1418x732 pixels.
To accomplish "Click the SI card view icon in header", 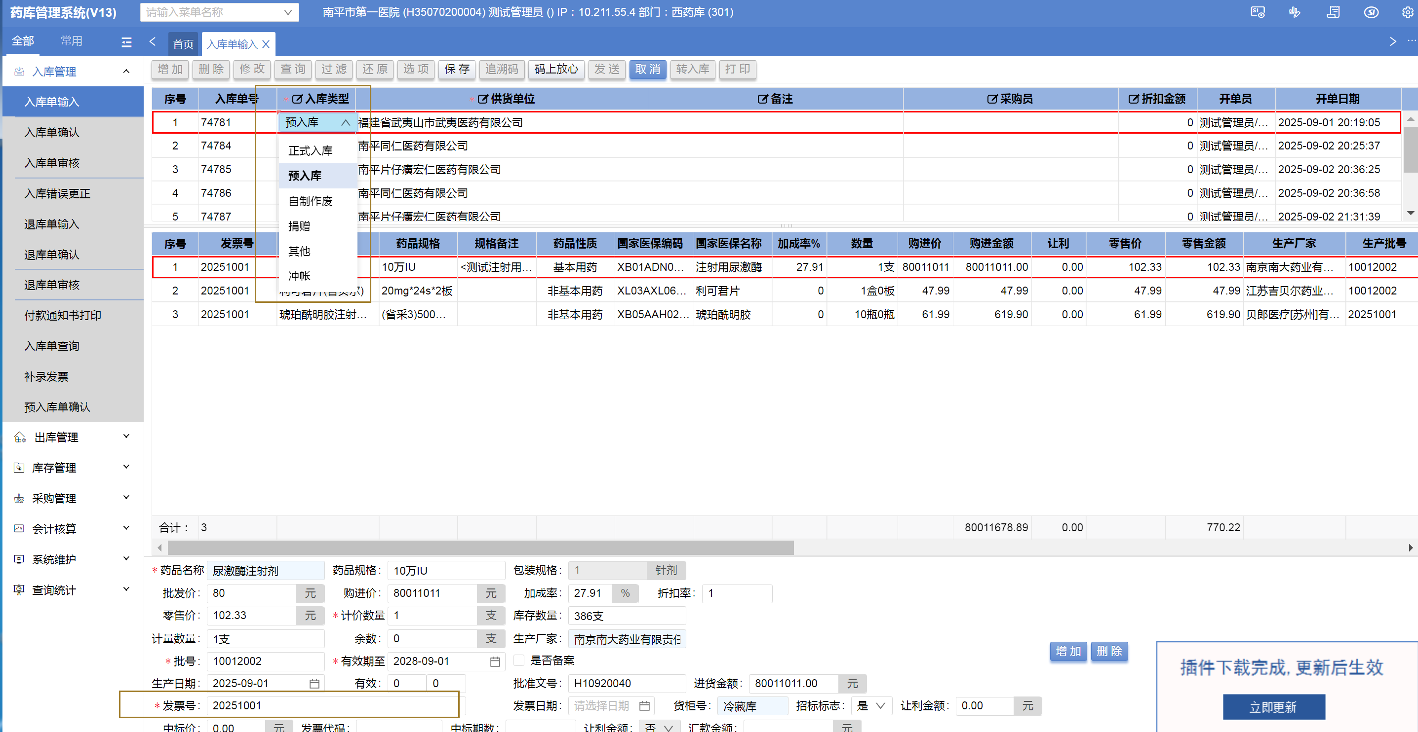I will coord(1258,12).
